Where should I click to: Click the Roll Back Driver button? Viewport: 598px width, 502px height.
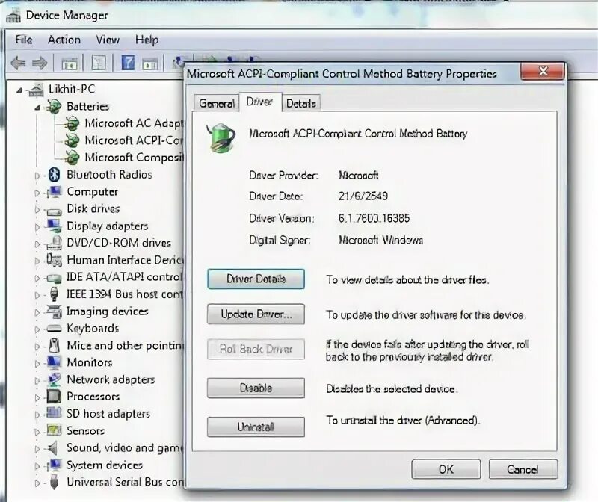[256, 349]
